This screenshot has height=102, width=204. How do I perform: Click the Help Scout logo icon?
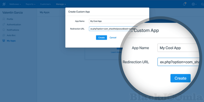pyautogui.click(x=4, y=4)
